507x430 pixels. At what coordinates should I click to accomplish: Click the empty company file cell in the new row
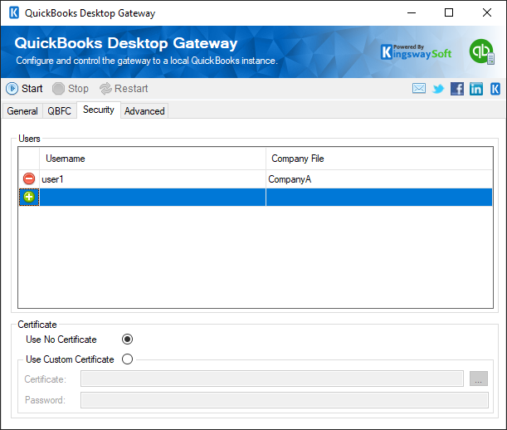[x=379, y=197]
